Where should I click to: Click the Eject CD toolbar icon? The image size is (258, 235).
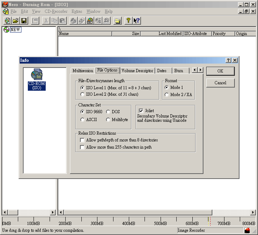point(106,21)
